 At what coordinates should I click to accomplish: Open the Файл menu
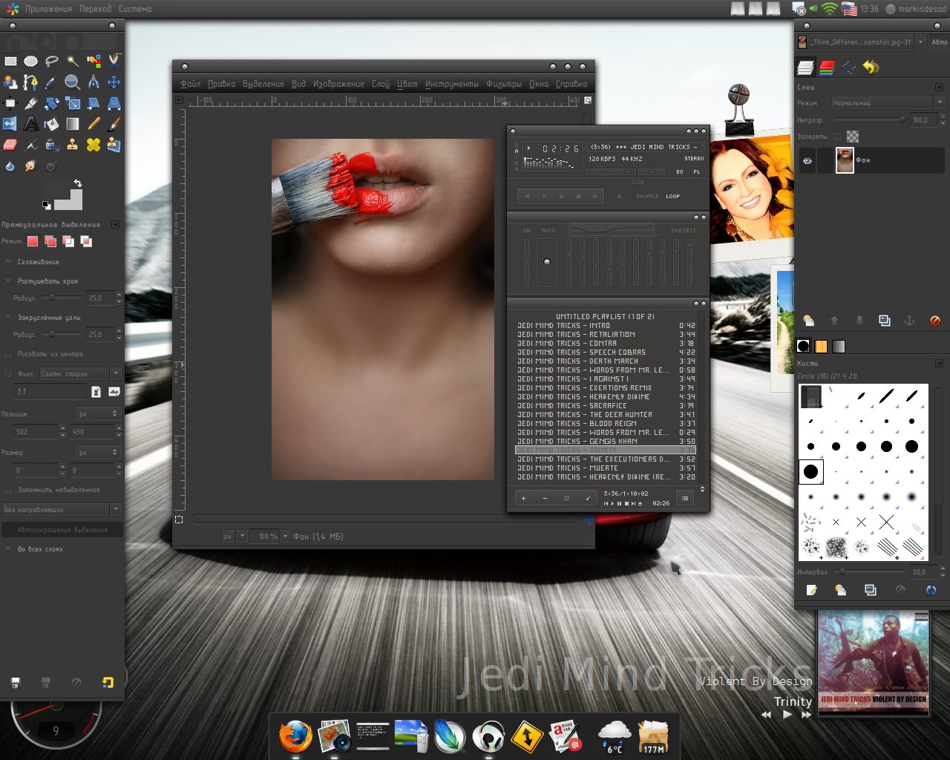point(190,84)
